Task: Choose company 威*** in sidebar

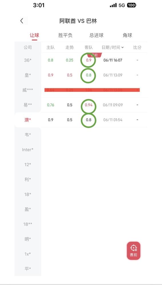Action: (x=28, y=90)
